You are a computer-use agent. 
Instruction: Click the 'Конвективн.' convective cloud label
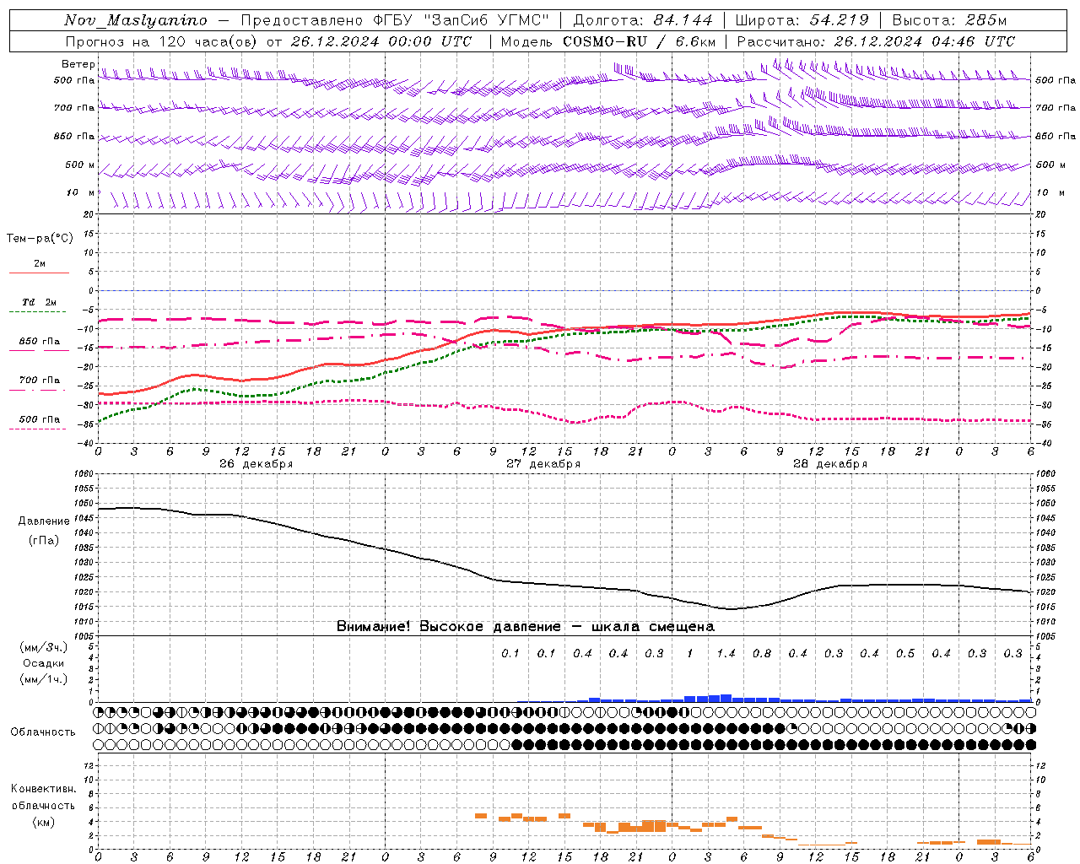pos(44,790)
